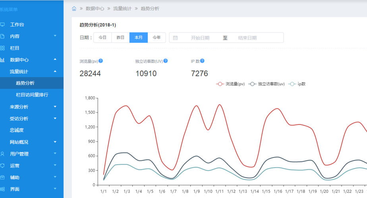Open 忠诚度 in the sidebar
This screenshot has height=198, width=367.
[17, 130]
